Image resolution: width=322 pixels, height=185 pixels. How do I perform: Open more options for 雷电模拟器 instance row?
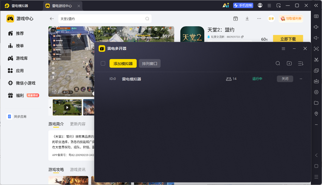point(301,79)
